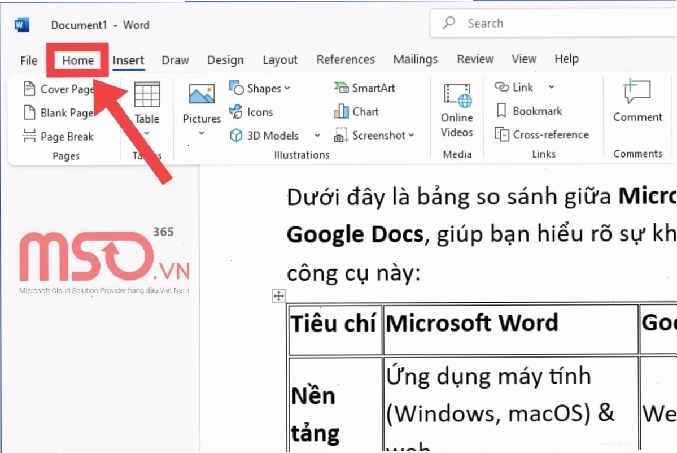
Task: Click the 'Microsoft Word' table header cell
Action: (x=510, y=329)
